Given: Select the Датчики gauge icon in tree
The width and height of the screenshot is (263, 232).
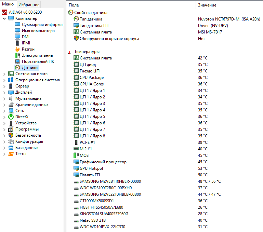Looking at the screenshot, I should (17, 68).
